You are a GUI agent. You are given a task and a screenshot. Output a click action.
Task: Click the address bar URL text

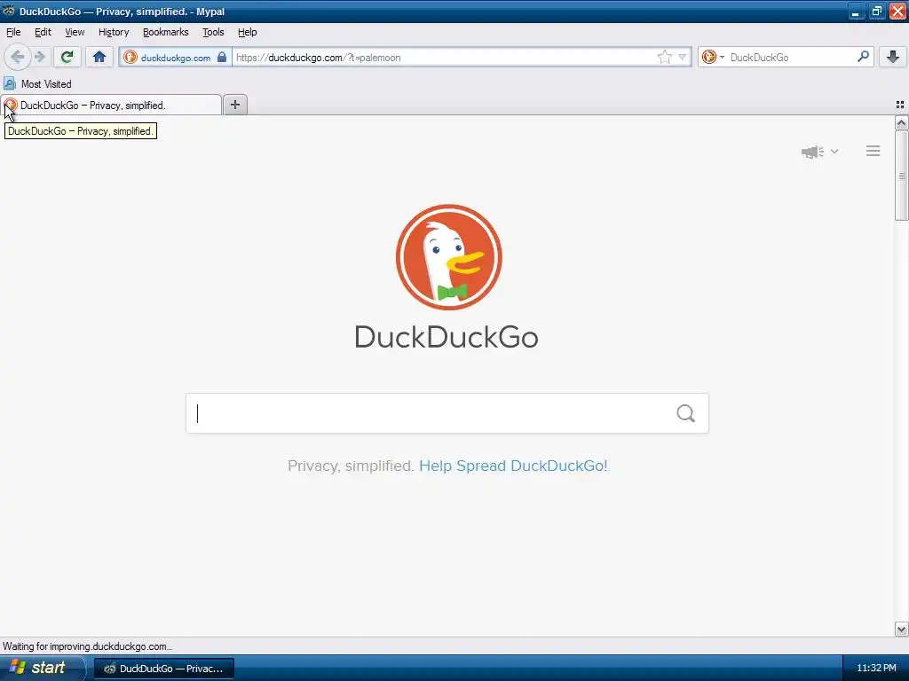[x=319, y=58]
